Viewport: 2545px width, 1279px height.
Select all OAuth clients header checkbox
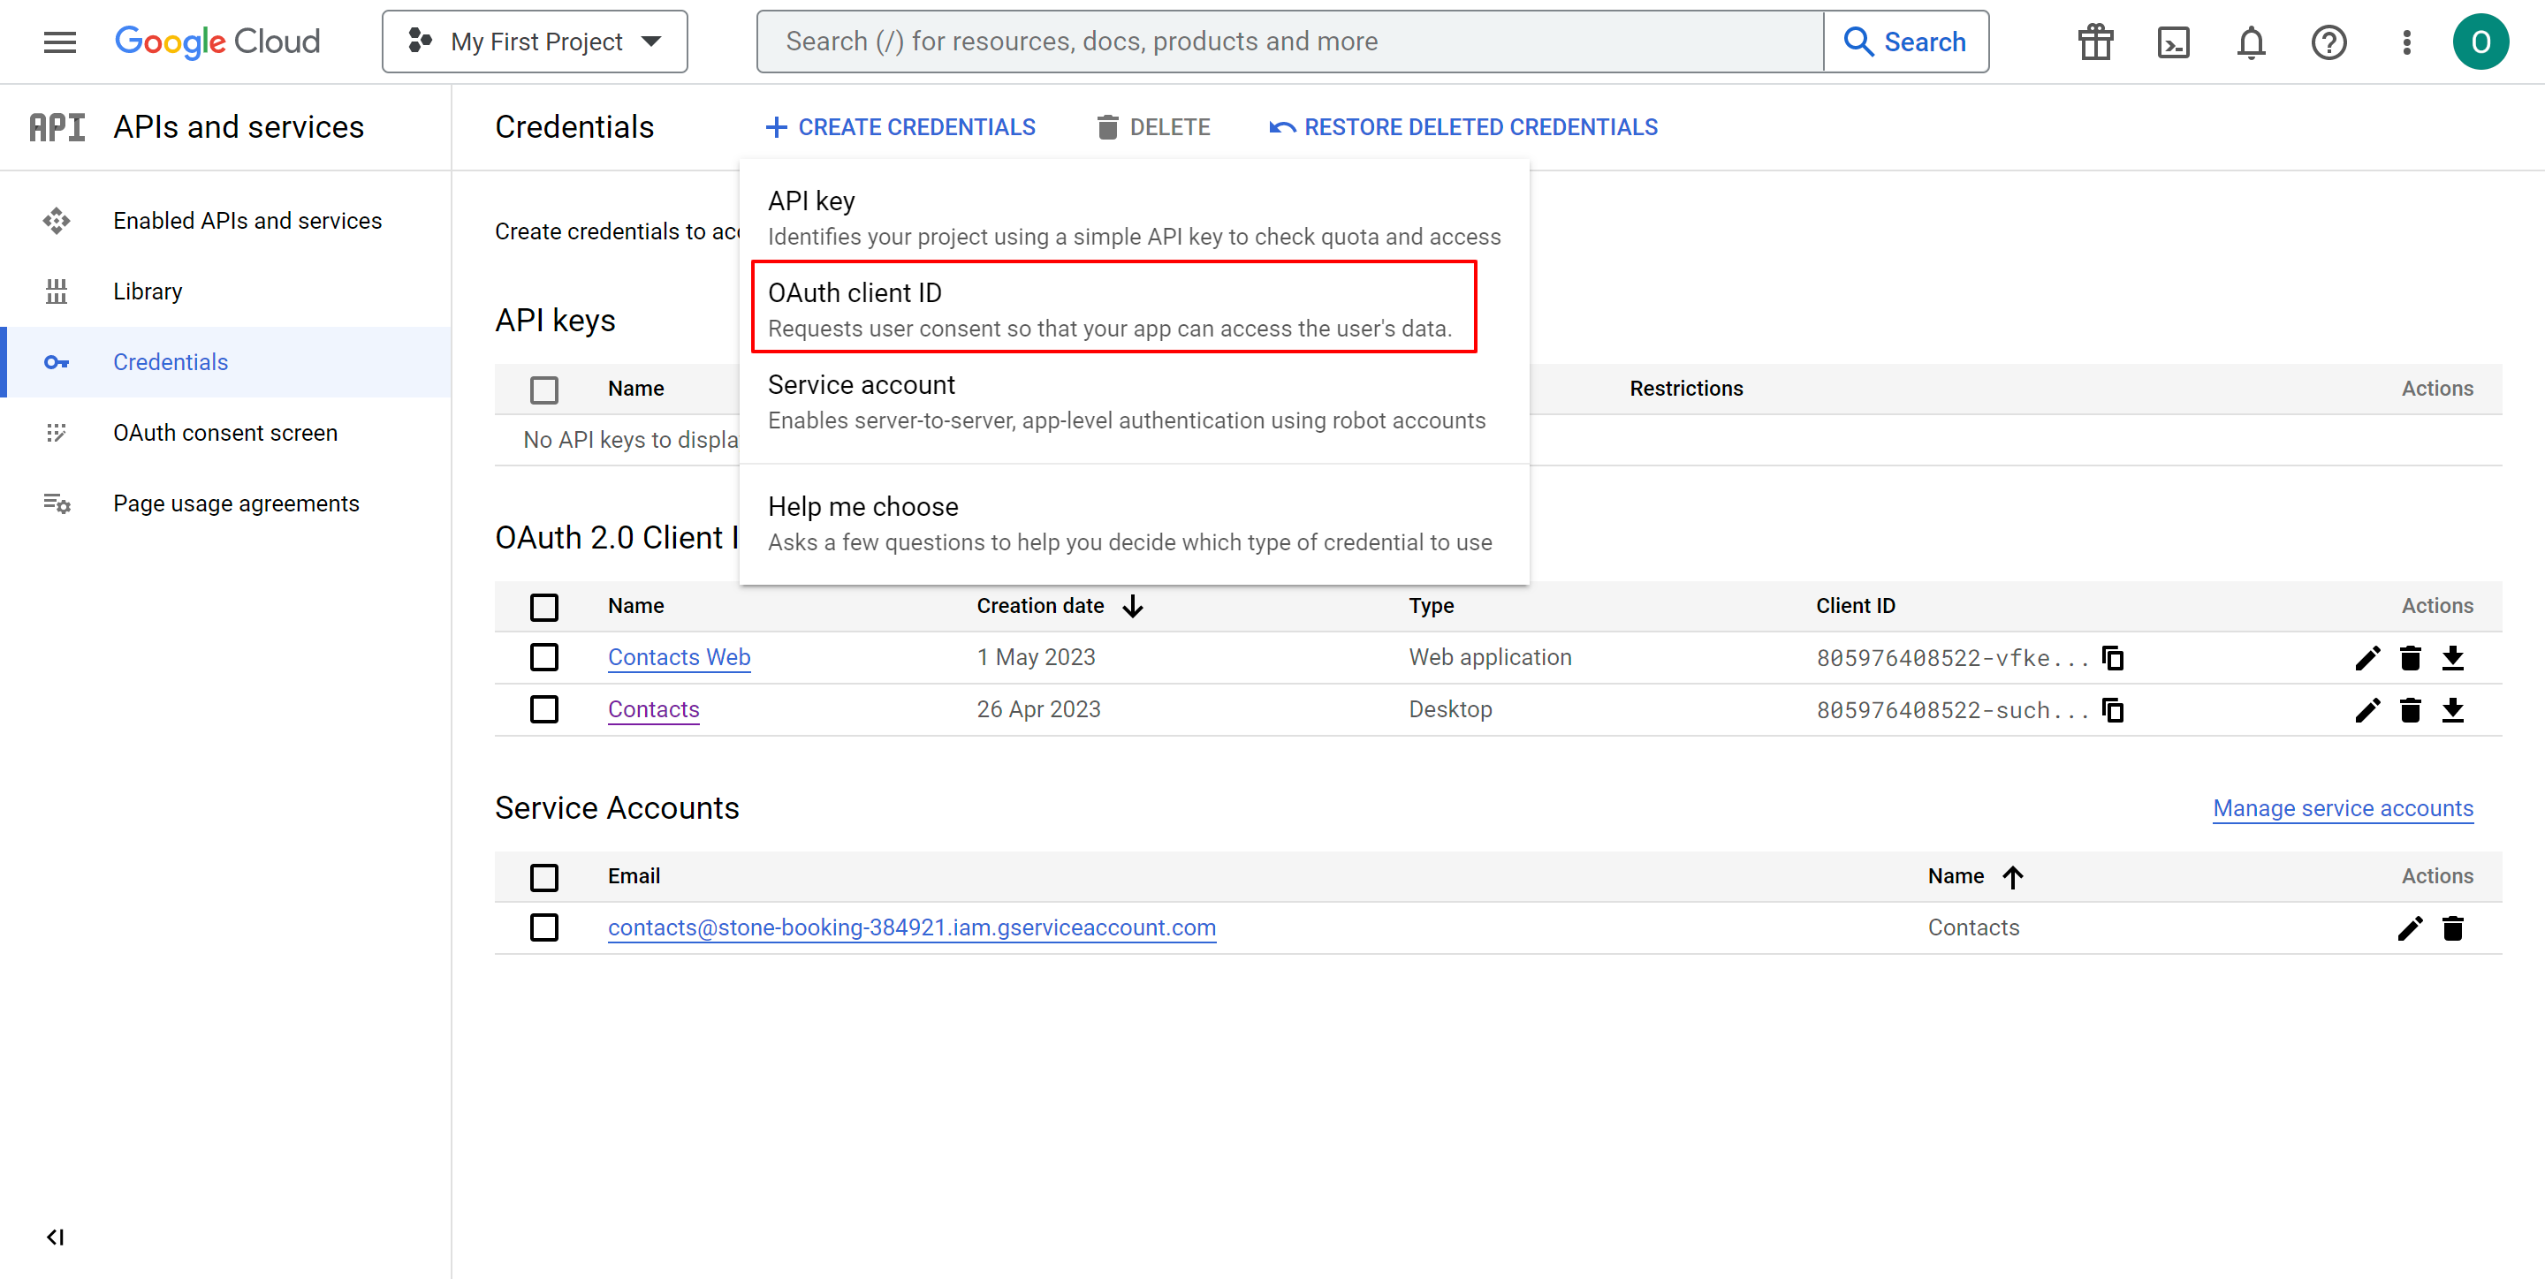(x=544, y=607)
